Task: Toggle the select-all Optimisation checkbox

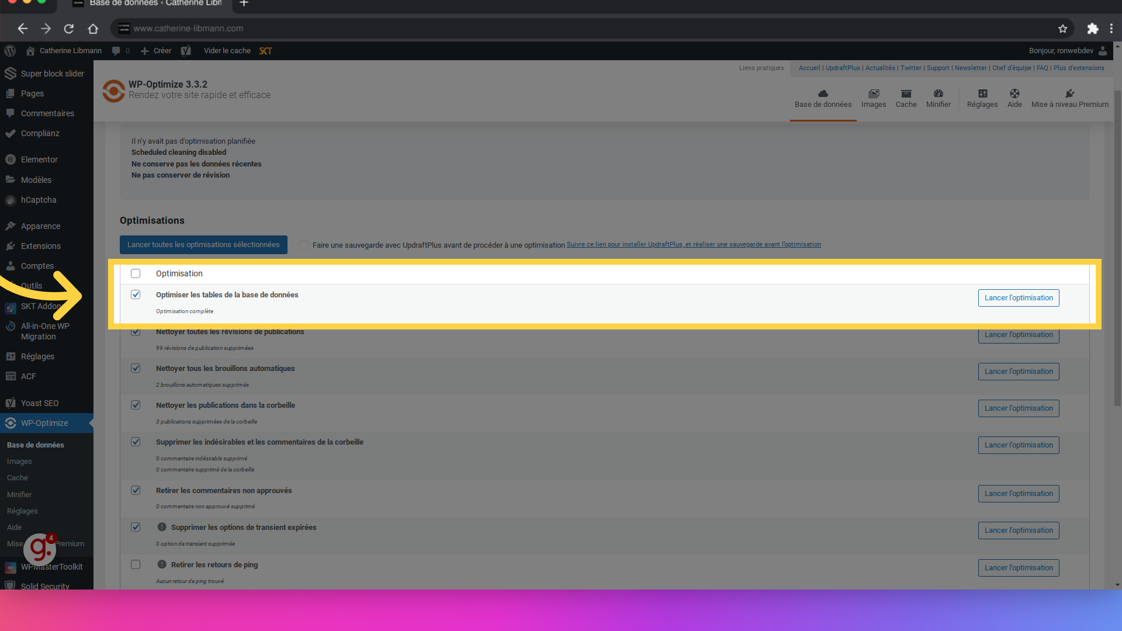Action: (x=136, y=273)
